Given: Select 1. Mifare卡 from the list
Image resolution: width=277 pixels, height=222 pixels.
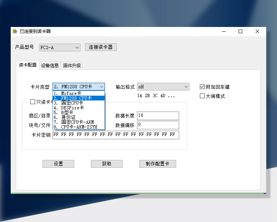Looking at the screenshot, I should [79, 93].
